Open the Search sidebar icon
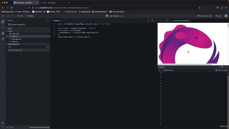229x129 pixels. [x=3, y=27]
